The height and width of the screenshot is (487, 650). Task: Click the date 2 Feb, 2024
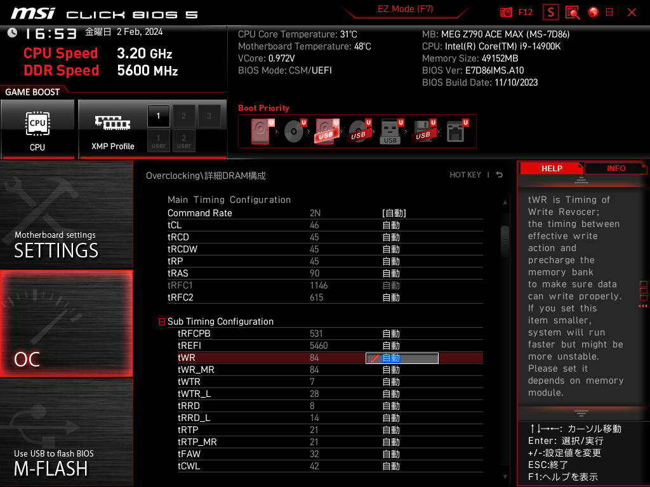(x=140, y=32)
